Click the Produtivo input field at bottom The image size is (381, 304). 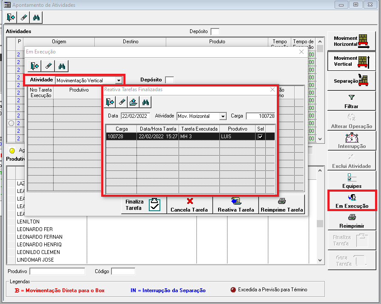tap(57, 271)
